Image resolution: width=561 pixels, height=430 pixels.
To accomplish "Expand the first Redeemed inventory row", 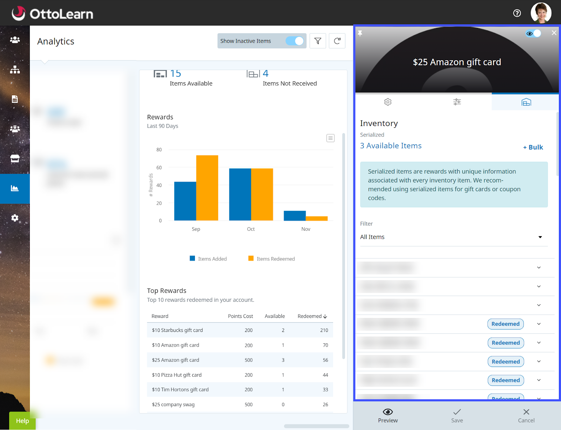I will [539, 324].
